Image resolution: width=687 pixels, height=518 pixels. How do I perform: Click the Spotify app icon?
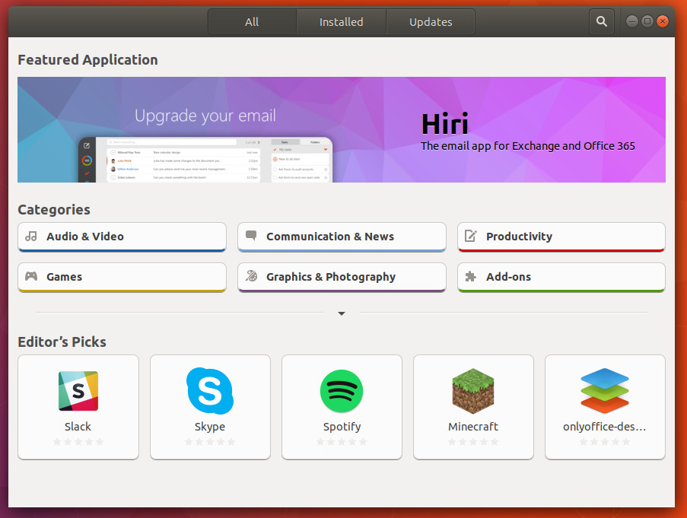(x=342, y=391)
